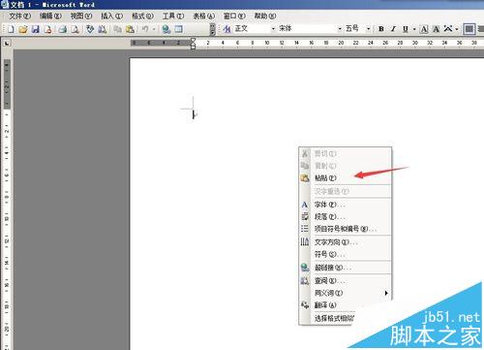This screenshot has width=484, height=350.
Task: Save the document with the floppy disk icon
Action: (x=35, y=29)
